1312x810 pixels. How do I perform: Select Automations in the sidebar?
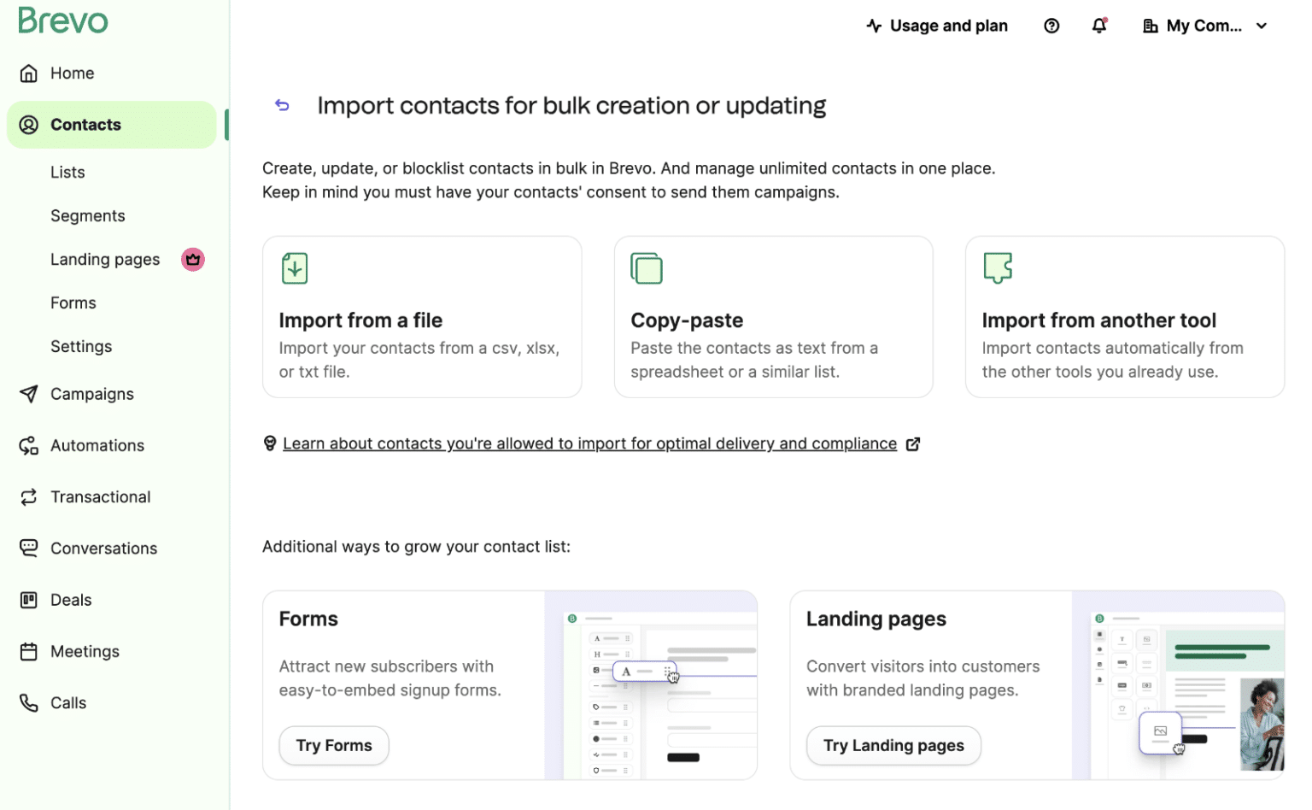(x=97, y=445)
